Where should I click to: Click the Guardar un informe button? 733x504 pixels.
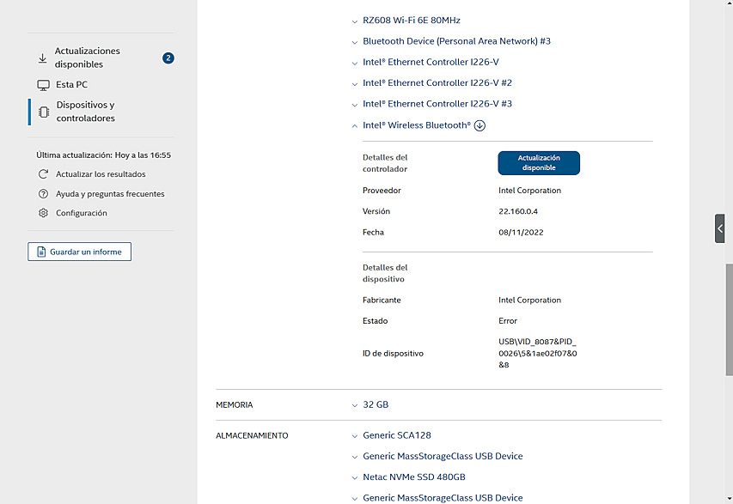pyautogui.click(x=79, y=252)
